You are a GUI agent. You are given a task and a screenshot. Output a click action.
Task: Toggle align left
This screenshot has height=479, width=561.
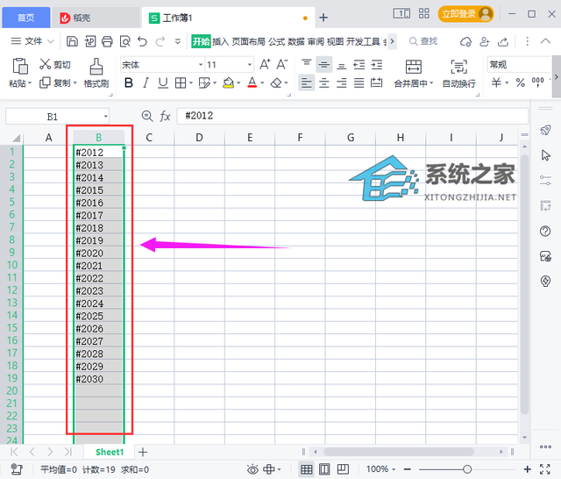coord(306,83)
